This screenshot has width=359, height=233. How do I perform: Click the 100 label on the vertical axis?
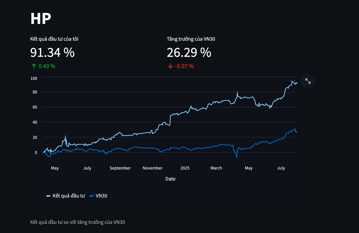(34, 78)
